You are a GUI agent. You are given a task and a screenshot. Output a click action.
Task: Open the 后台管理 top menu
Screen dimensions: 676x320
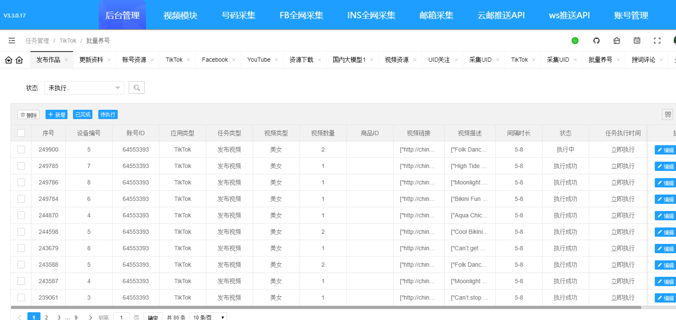click(122, 15)
